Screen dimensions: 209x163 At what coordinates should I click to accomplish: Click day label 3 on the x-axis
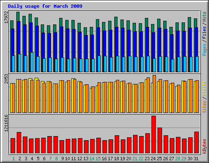pos(26,159)
